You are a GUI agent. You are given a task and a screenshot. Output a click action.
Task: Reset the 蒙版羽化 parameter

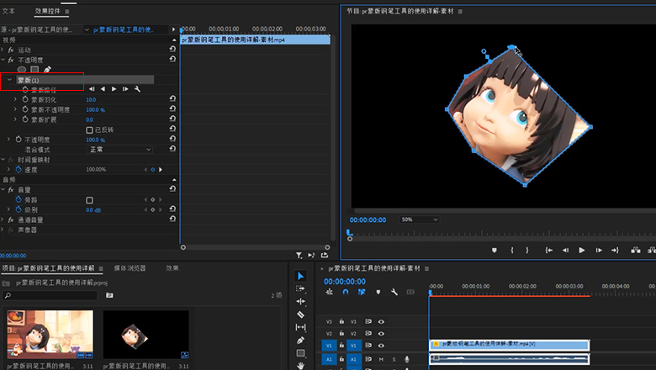pos(172,98)
